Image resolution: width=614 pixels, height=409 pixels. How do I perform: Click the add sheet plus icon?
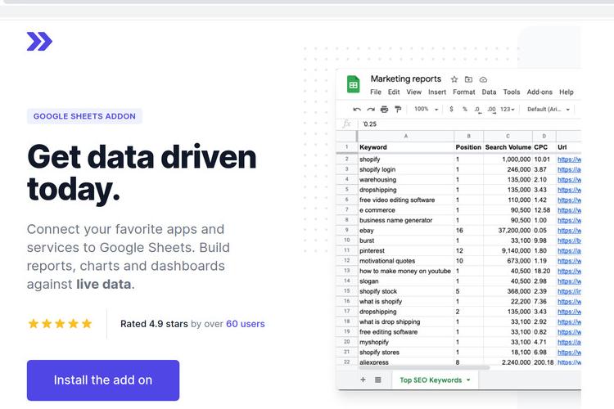click(363, 380)
